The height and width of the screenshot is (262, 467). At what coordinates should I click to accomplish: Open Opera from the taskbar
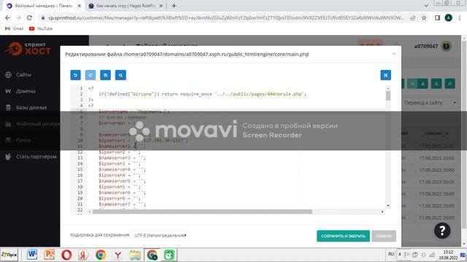66,255
